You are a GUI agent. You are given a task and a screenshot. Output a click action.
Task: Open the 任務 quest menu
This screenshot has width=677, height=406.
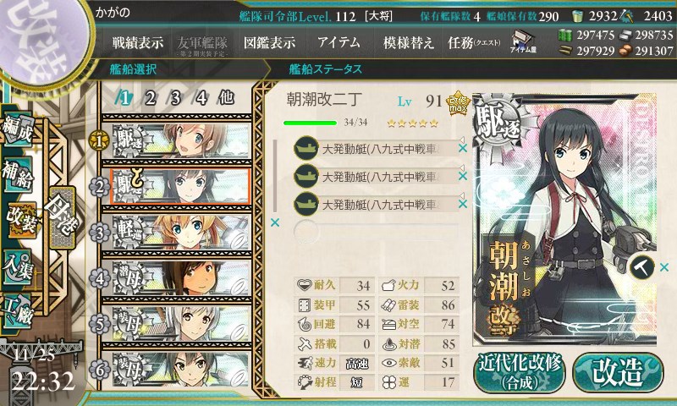pos(474,42)
